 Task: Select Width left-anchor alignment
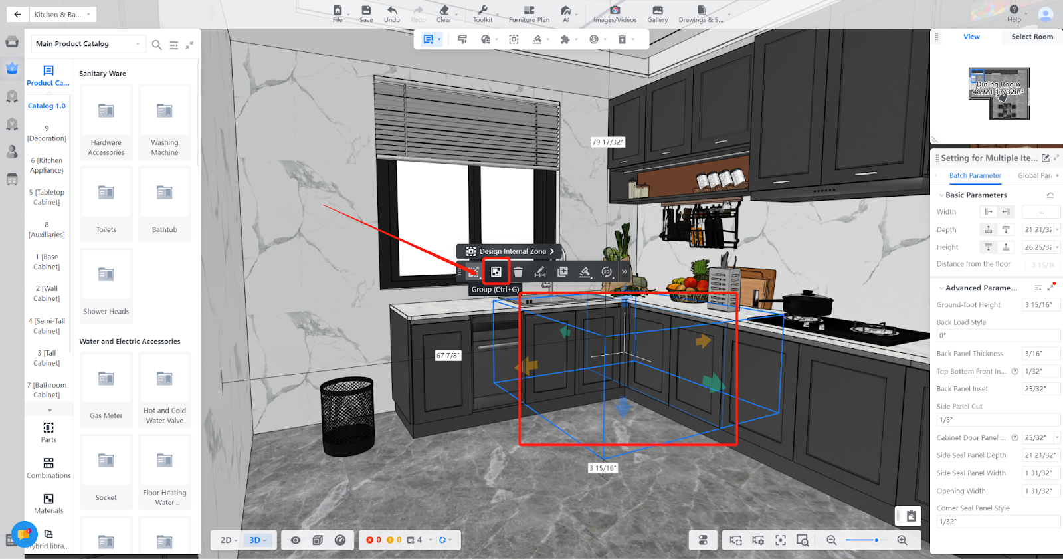click(989, 212)
